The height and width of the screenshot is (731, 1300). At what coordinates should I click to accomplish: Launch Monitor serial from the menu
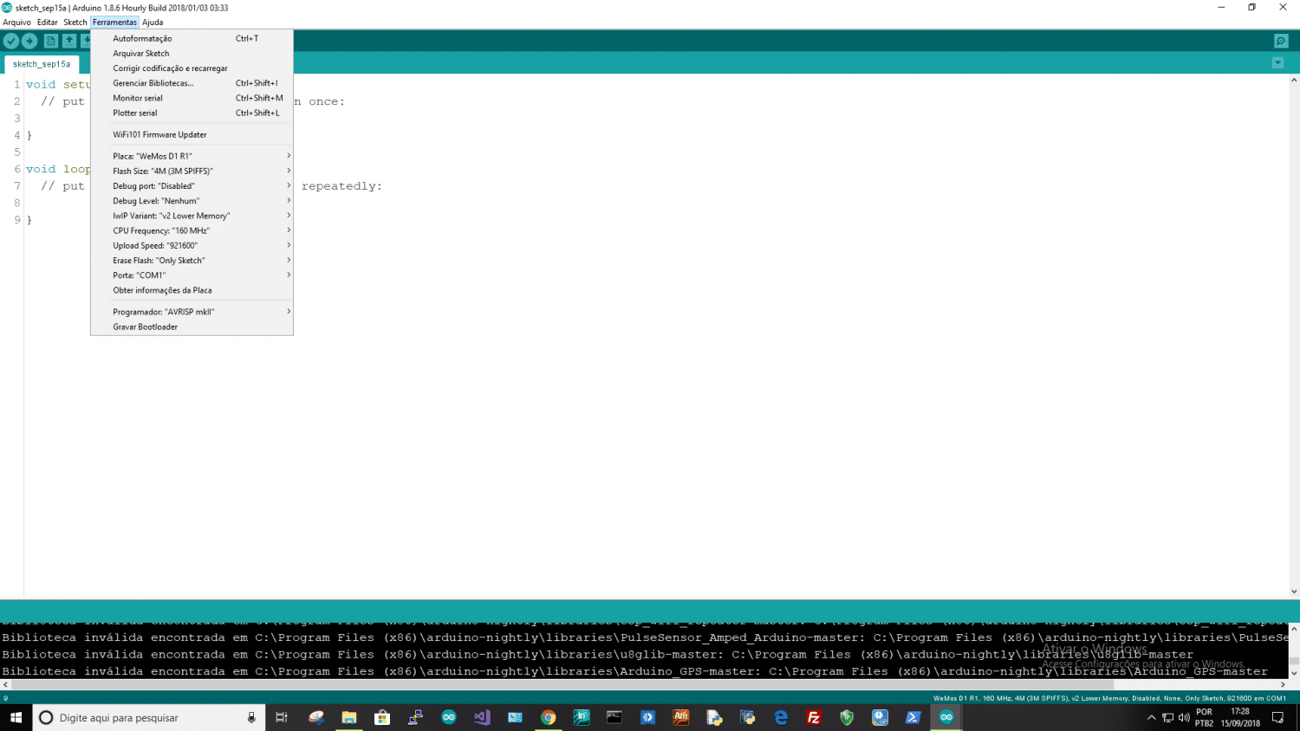(x=192, y=98)
